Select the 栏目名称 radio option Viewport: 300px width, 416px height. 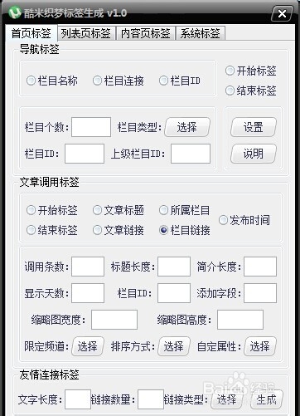[52, 81]
